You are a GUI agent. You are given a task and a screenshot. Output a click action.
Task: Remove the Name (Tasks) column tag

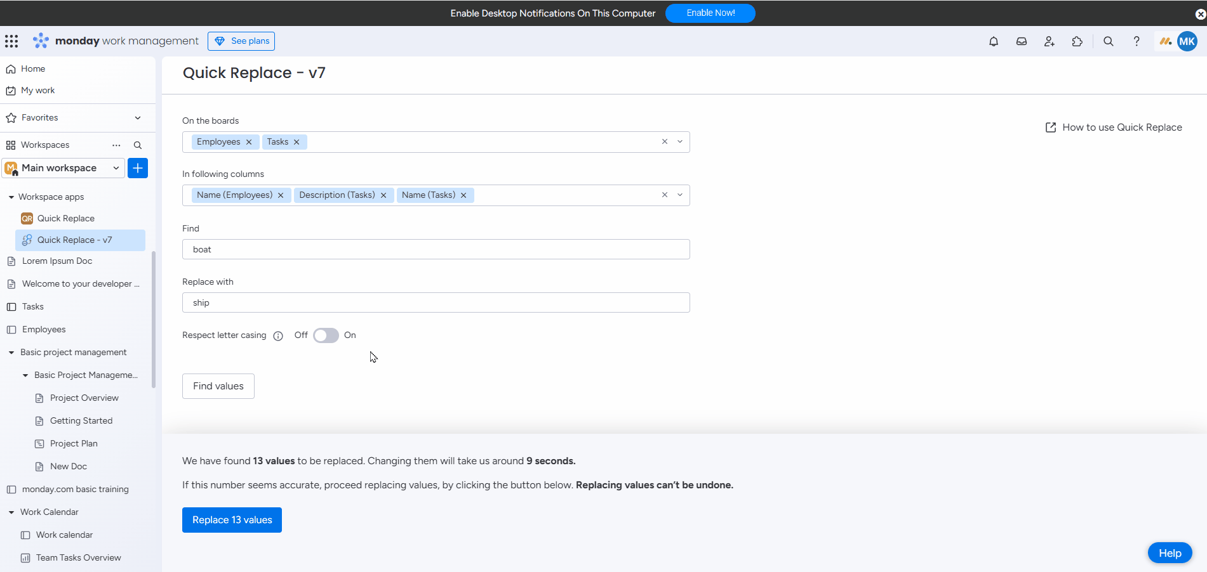463,195
